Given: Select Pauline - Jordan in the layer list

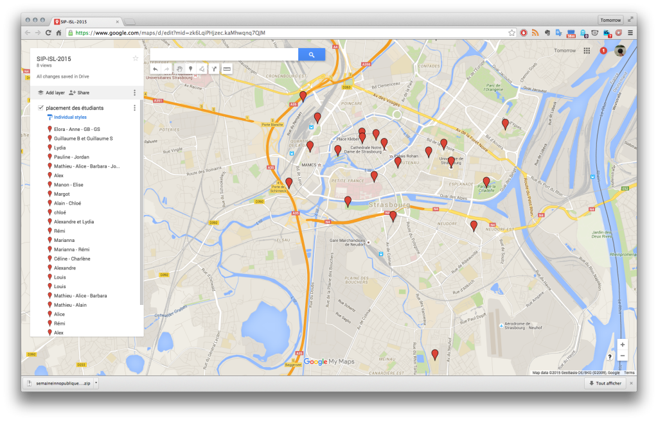Looking at the screenshot, I should coord(71,157).
